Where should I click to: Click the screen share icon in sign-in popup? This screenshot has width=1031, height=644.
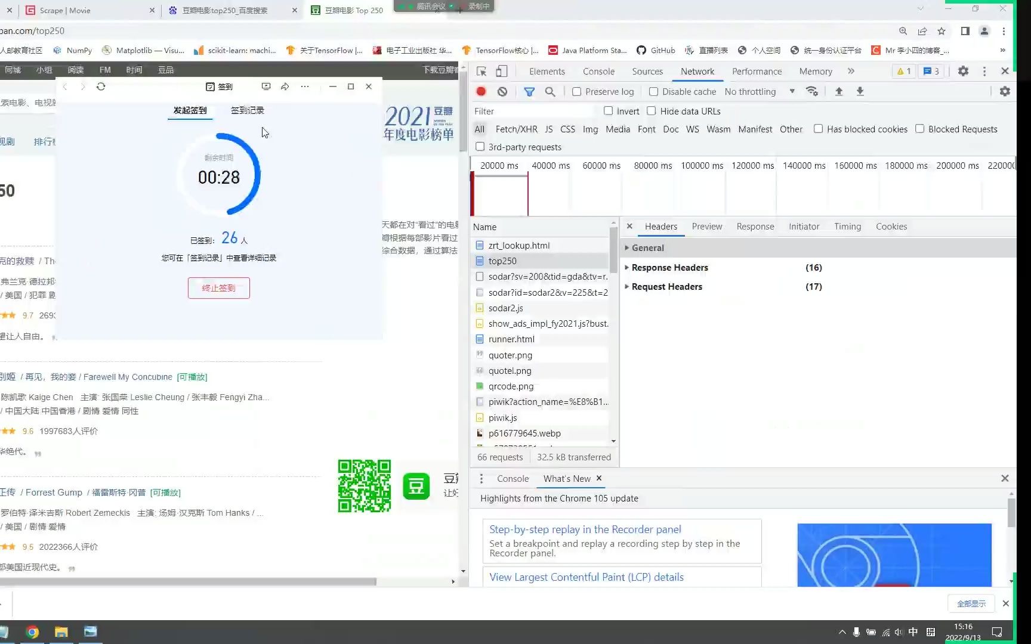pyautogui.click(x=266, y=86)
